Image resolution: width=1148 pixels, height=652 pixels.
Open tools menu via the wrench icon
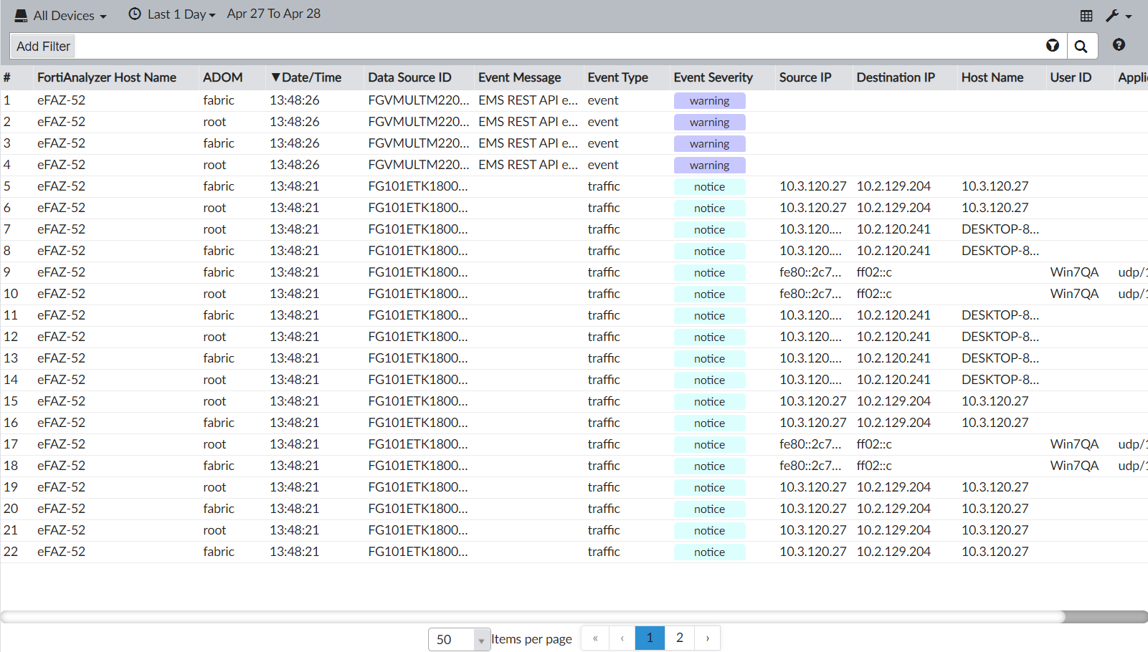pos(1113,15)
